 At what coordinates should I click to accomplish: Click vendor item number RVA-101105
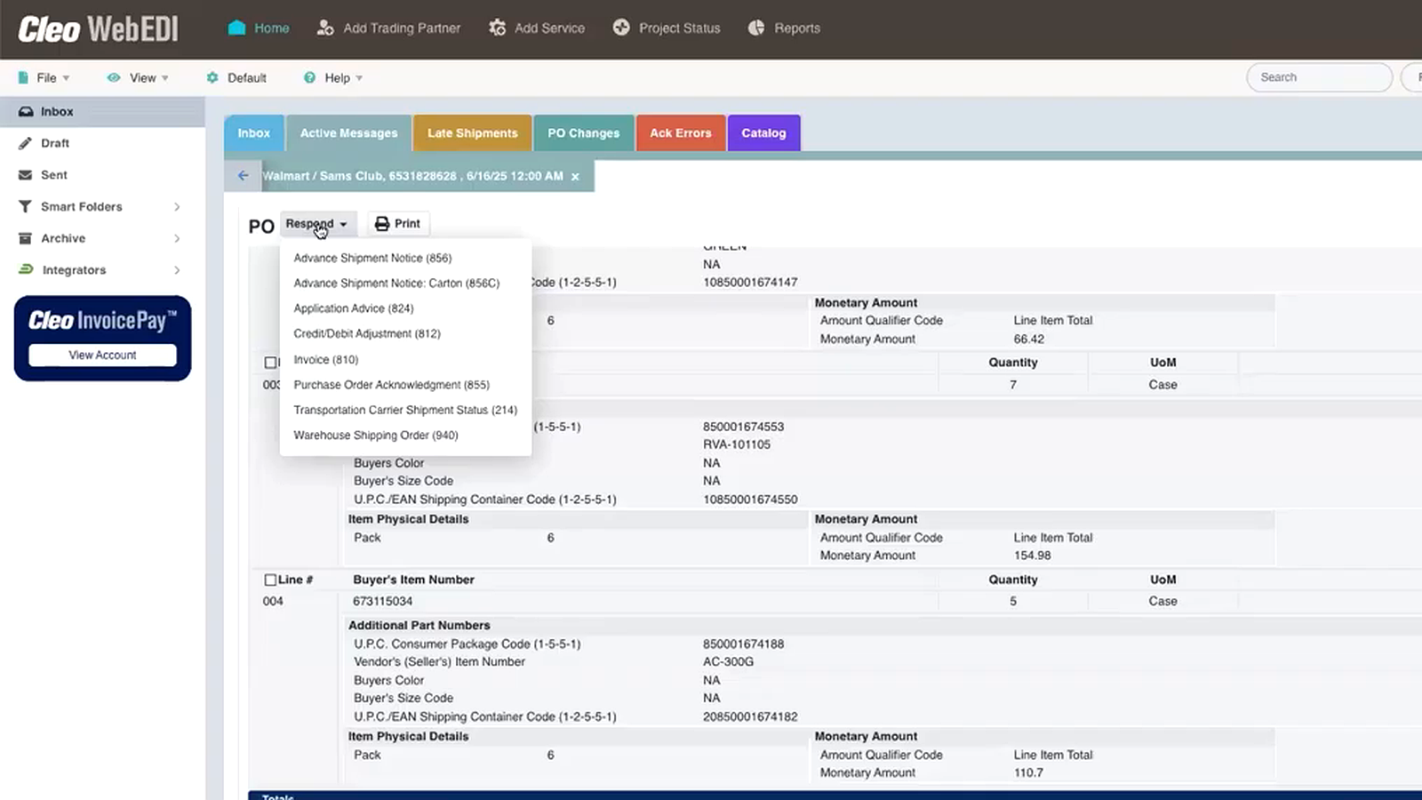[x=737, y=444]
